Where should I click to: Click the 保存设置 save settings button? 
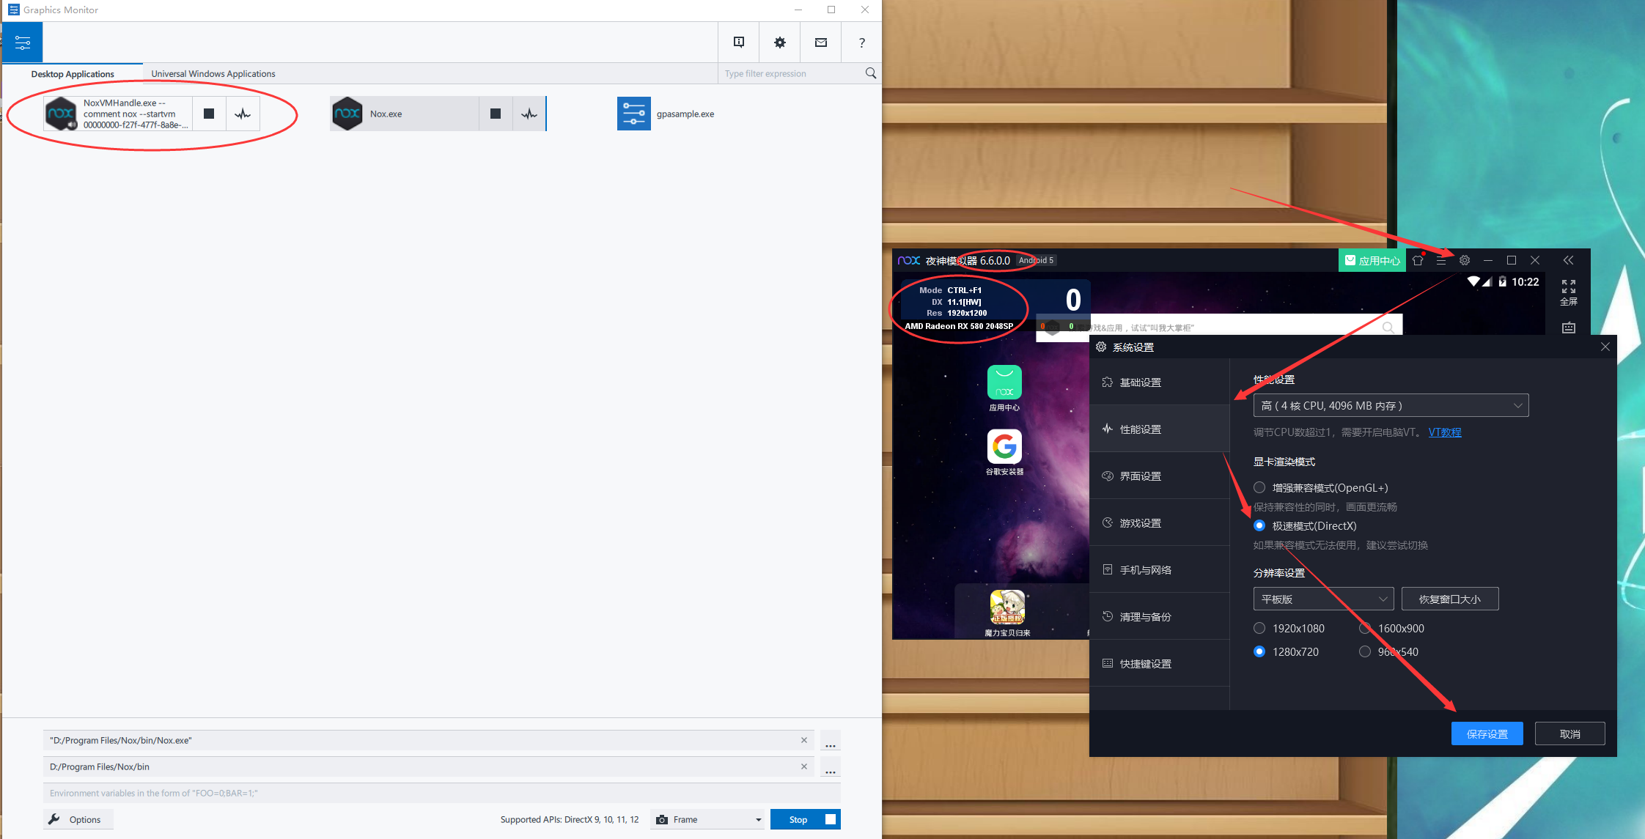point(1487,733)
